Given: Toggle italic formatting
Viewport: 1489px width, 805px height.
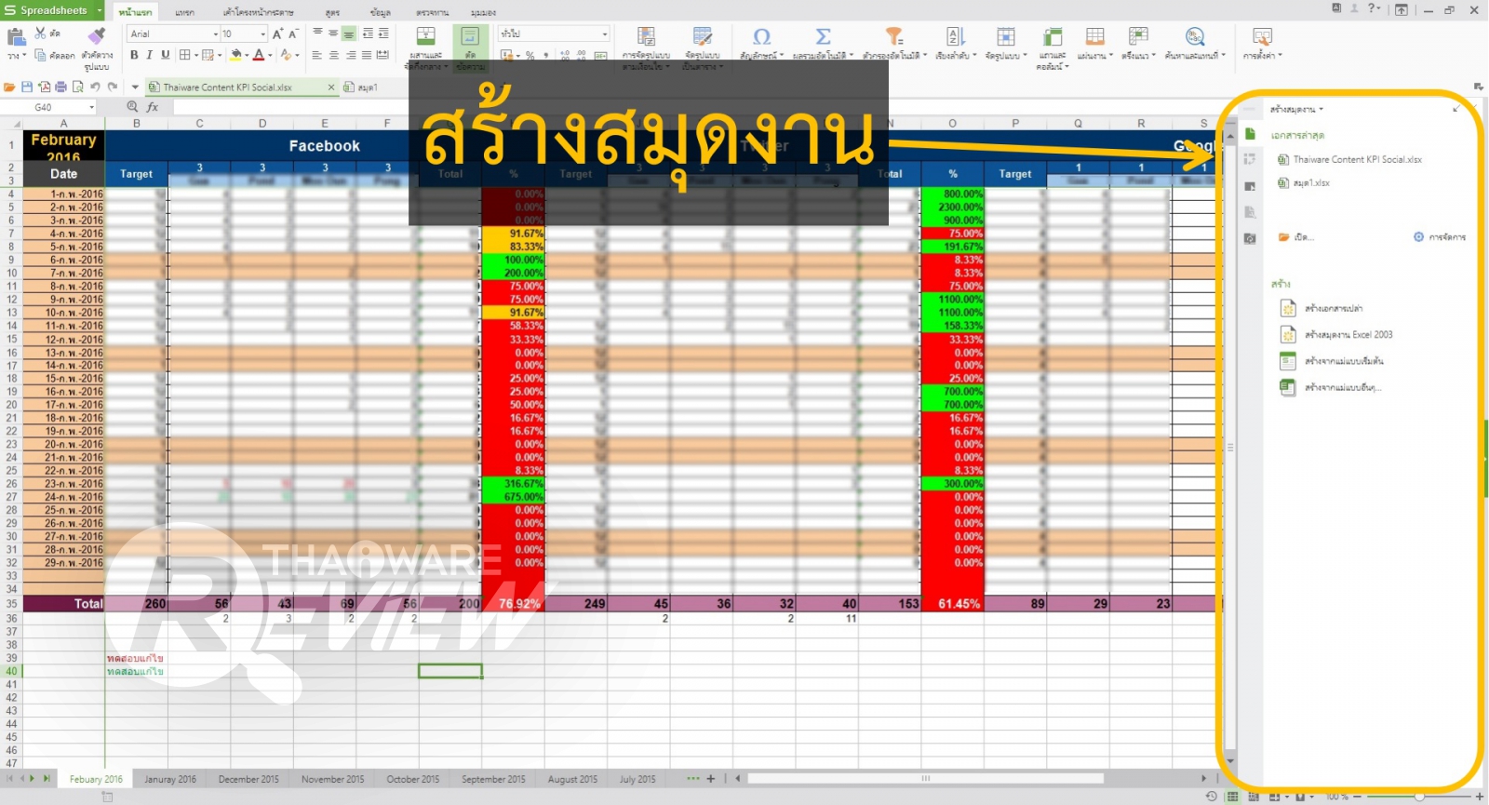Looking at the screenshot, I should [149, 55].
